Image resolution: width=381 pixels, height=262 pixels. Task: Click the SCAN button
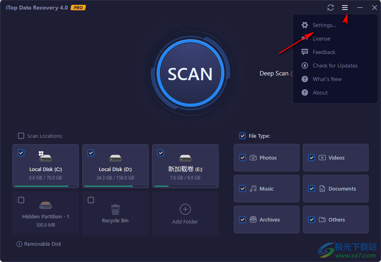[x=190, y=74]
